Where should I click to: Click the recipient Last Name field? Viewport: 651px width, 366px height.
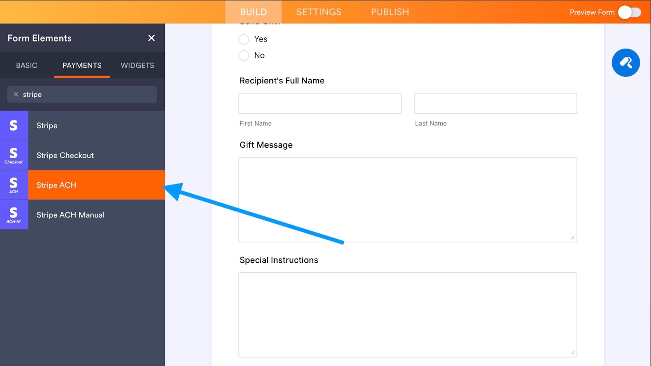tap(495, 103)
